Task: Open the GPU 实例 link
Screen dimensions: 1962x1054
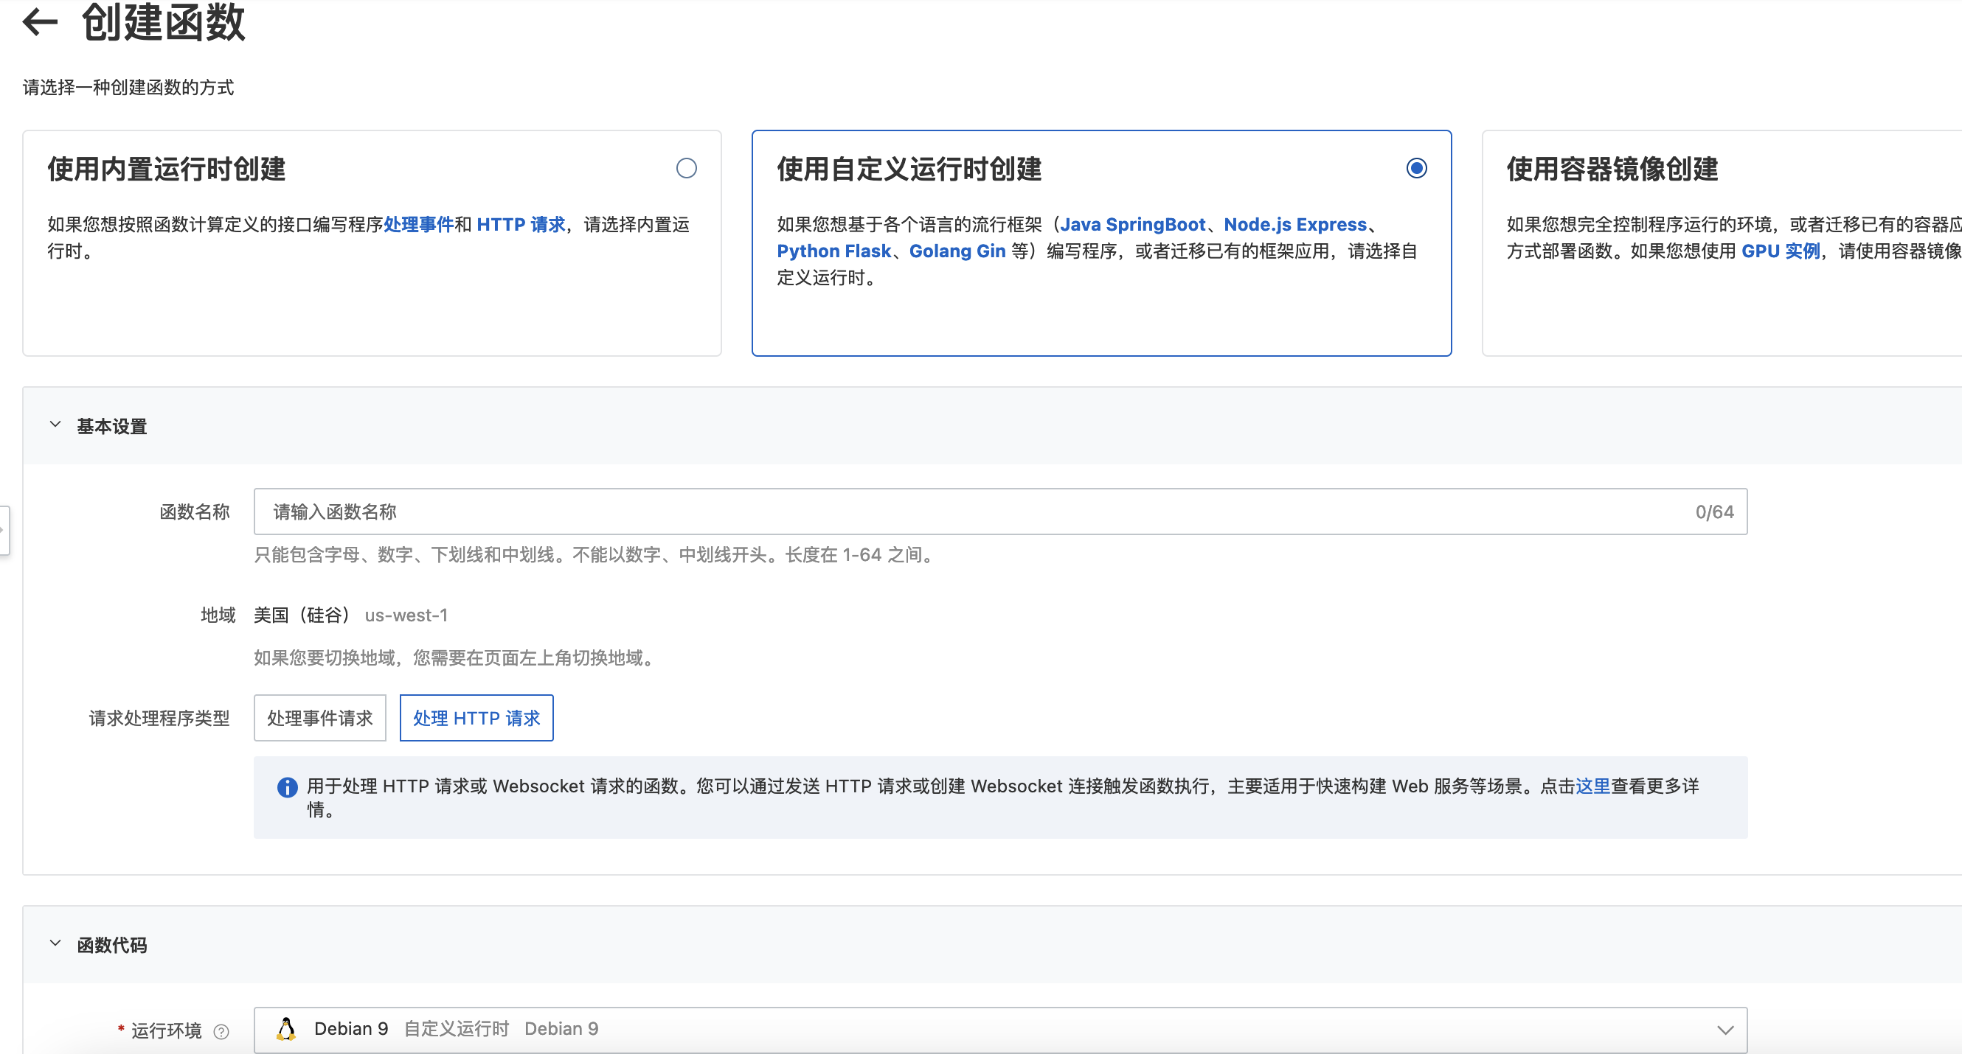Action: tap(1781, 251)
